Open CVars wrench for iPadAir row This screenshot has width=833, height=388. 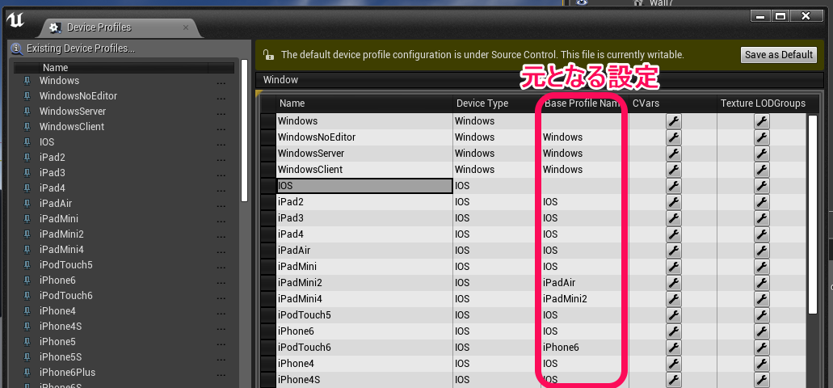point(673,251)
